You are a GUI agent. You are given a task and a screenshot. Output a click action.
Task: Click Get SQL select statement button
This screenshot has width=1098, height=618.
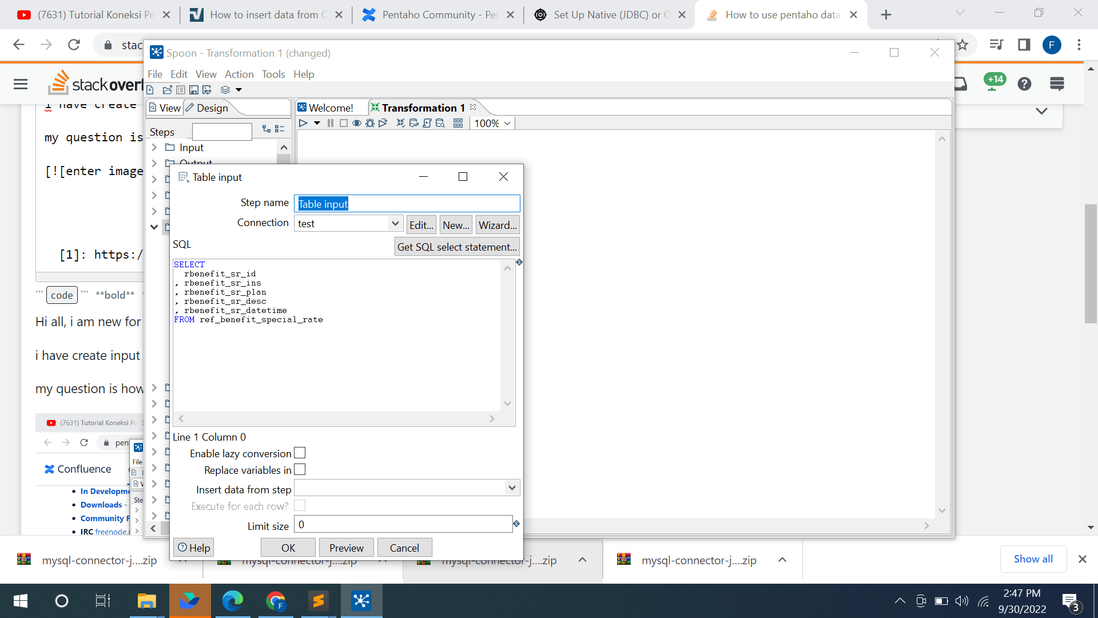457,247
